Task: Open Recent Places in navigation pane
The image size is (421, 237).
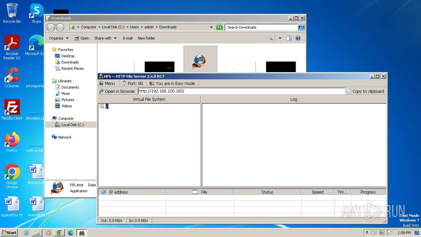Action: [72, 68]
